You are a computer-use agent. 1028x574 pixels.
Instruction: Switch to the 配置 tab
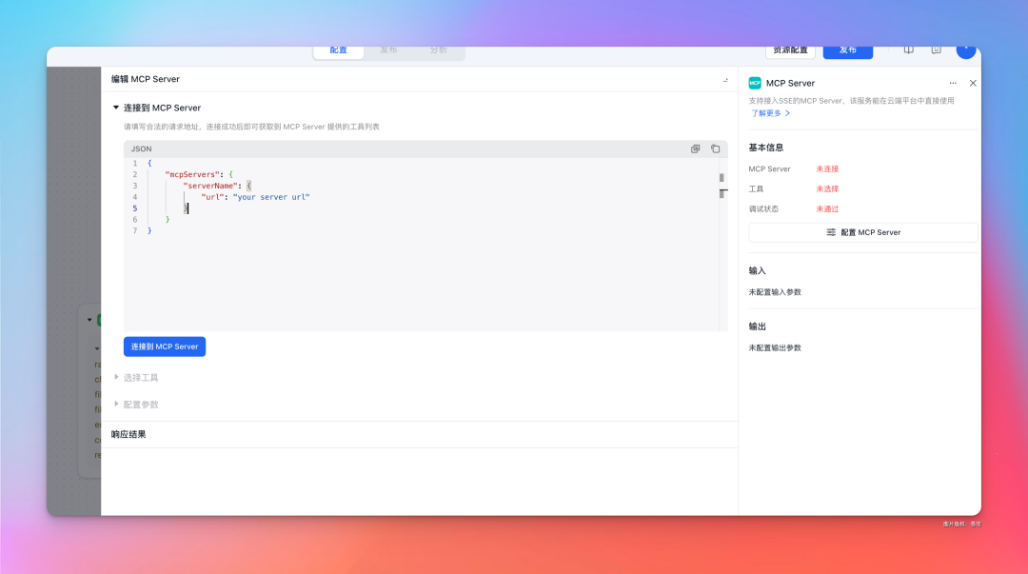coord(339,49)
